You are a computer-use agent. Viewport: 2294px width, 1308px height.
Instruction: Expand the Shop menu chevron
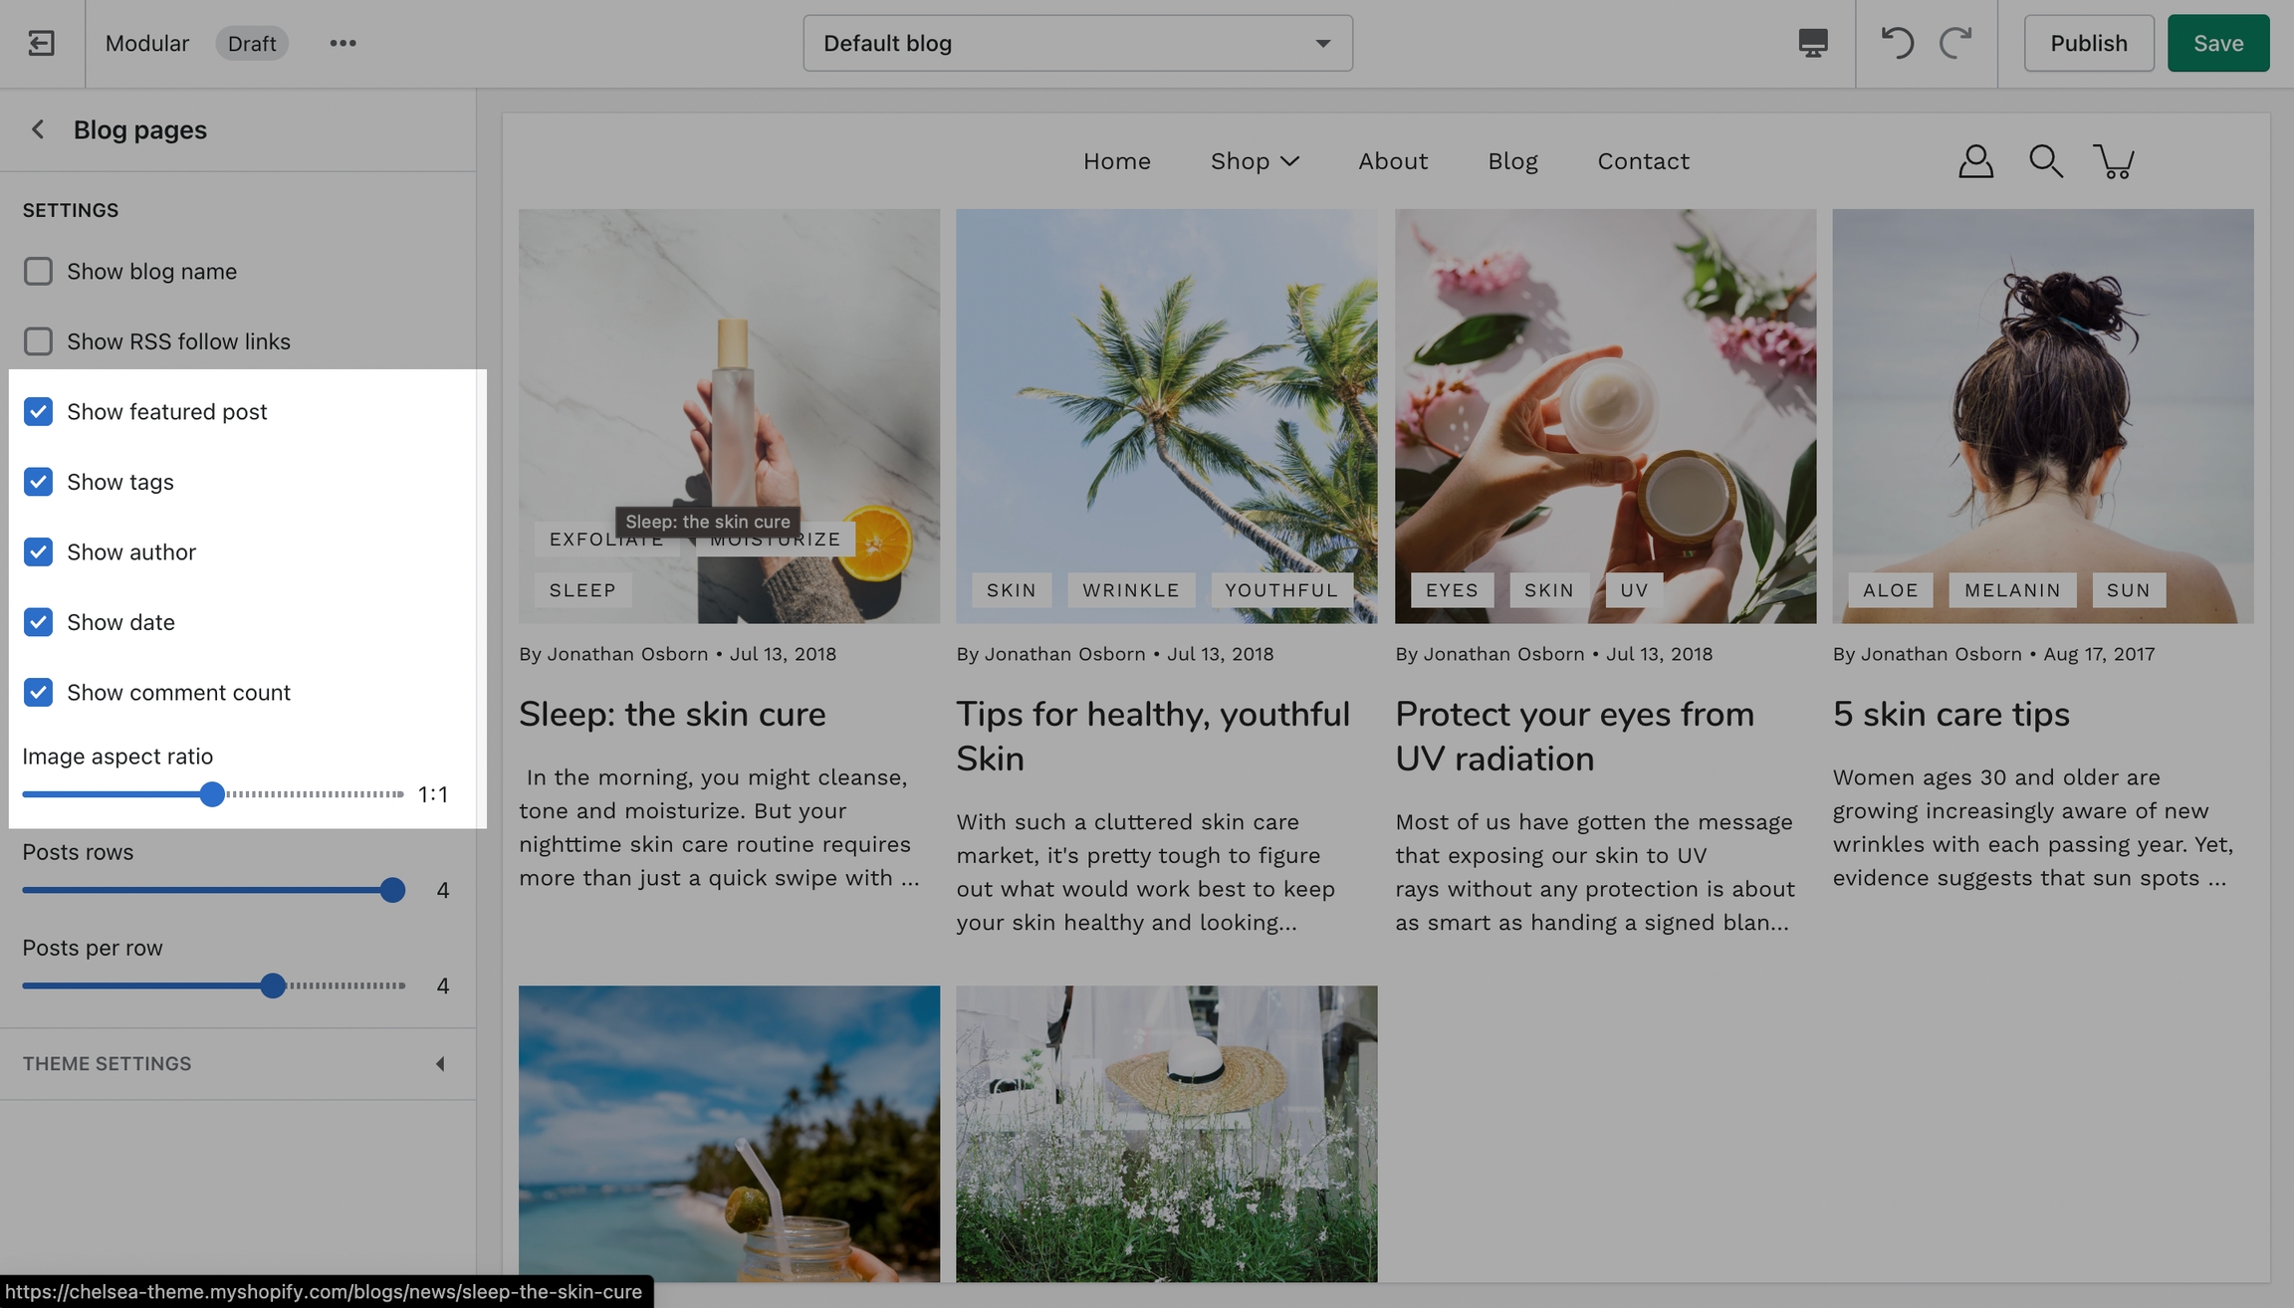tap(1289, 161)
